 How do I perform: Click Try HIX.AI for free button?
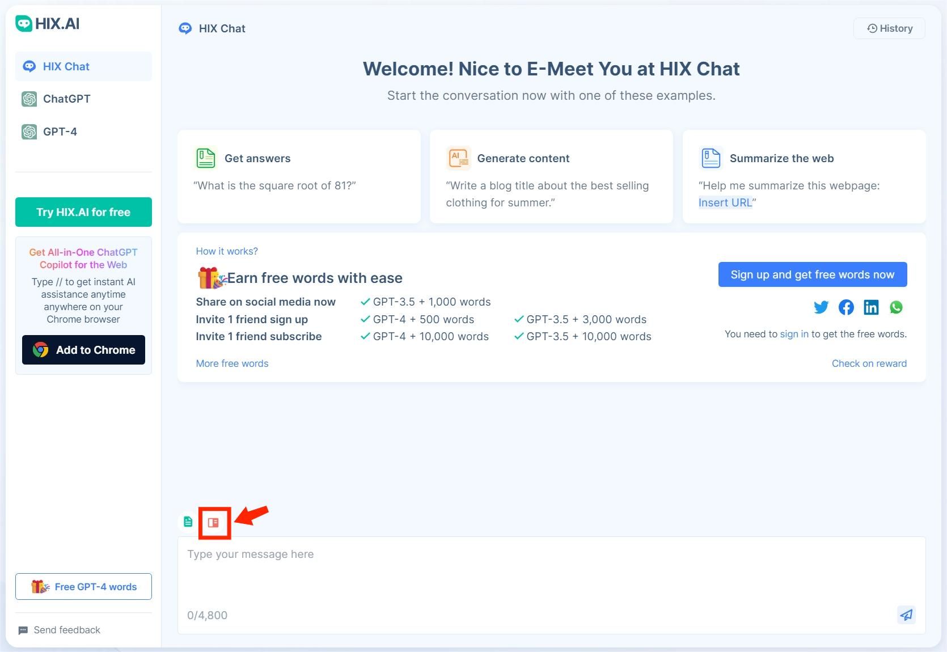pos(83,212)
